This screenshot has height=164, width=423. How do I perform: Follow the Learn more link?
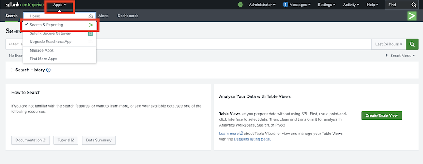pos(231,133)
